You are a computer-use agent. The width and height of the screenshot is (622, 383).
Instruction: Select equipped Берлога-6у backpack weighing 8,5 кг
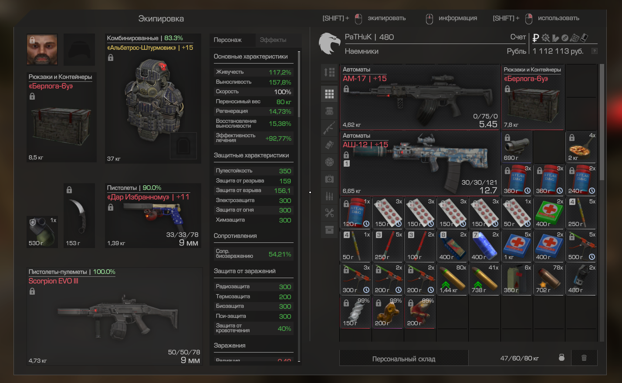[x=61, y=117]
